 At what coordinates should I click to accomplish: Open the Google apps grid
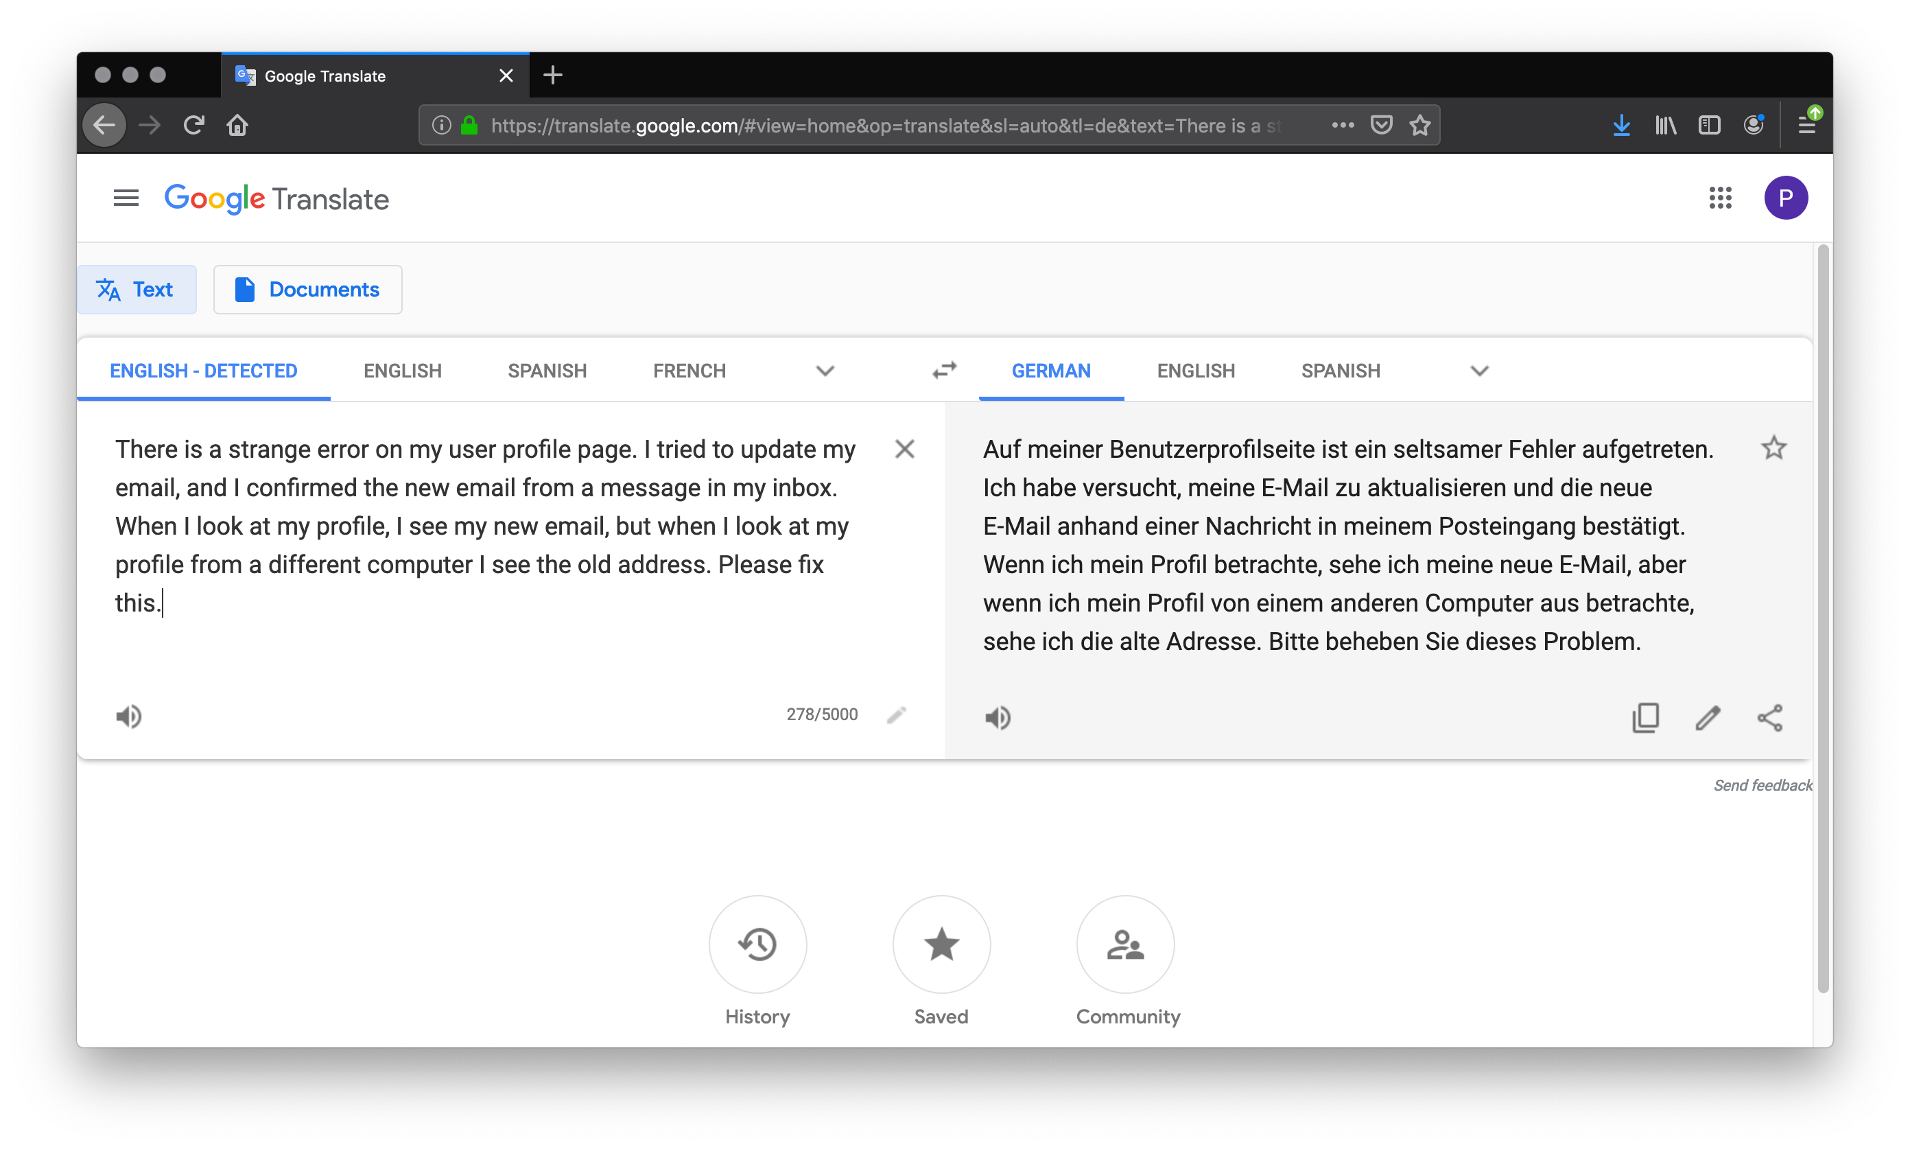click(x=1720, y=198)
